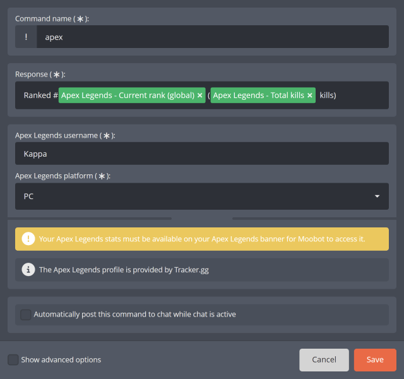
Task: Click the 'kills)' text in response
Action: click(x=328, y=95)
